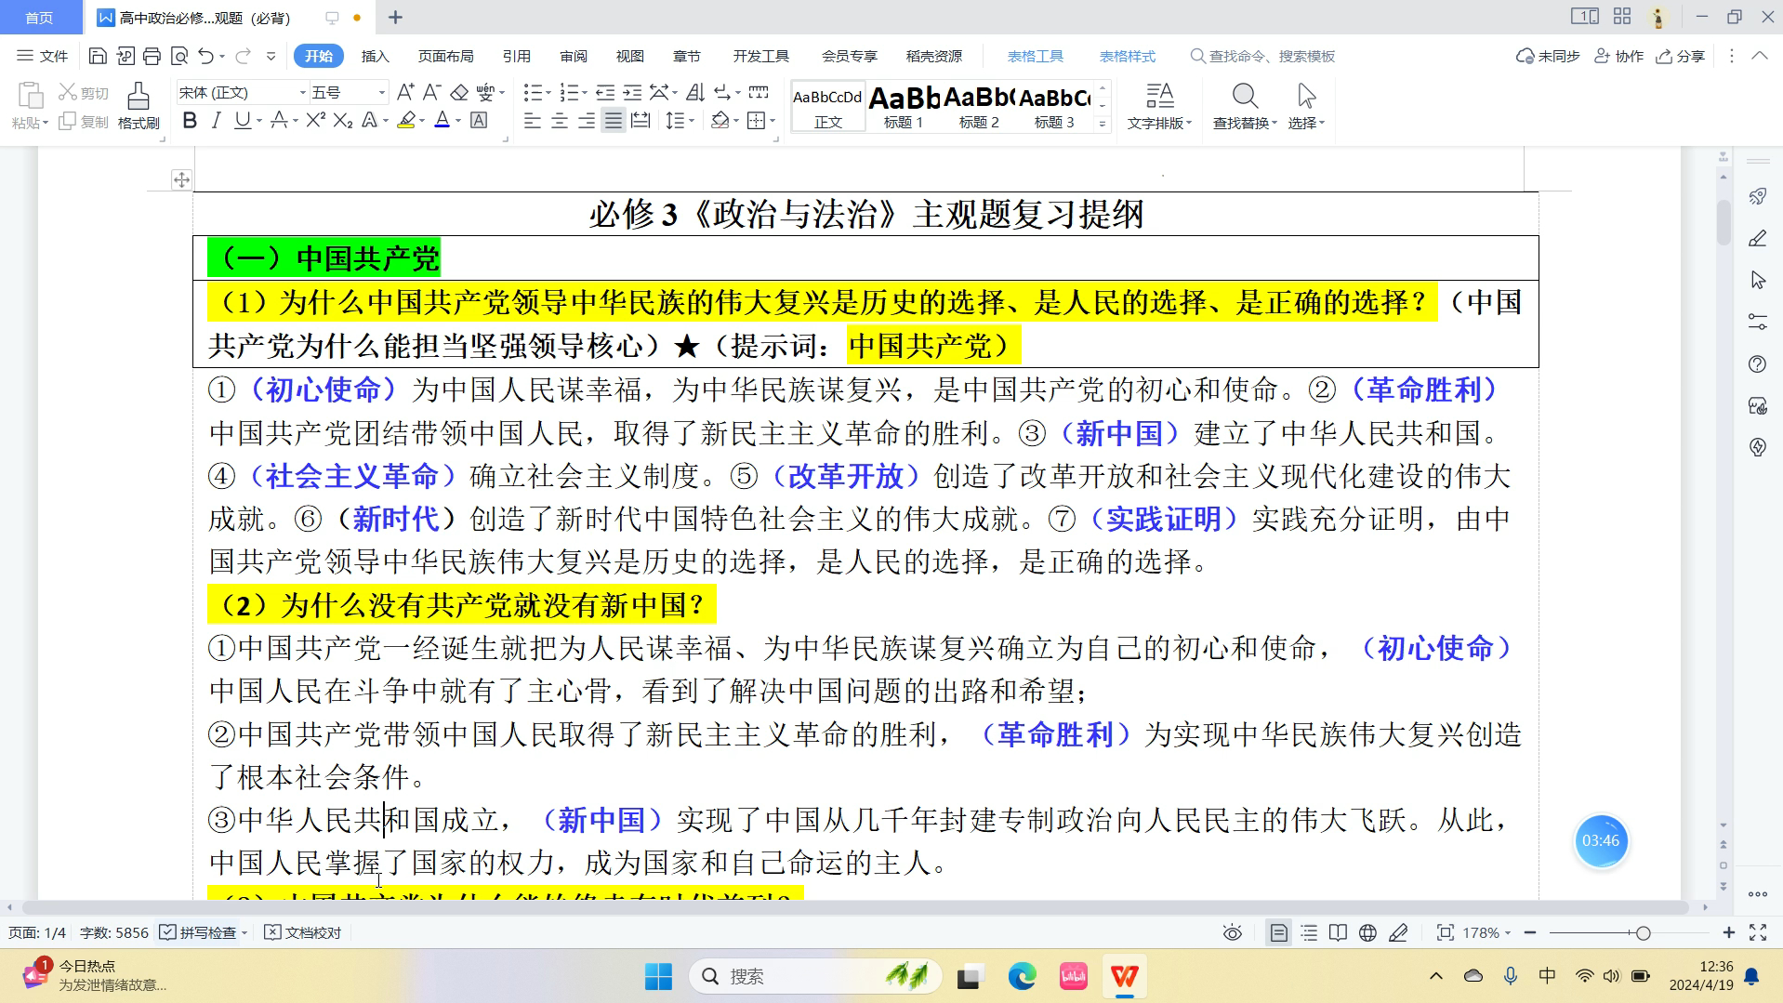Click the selection arrow in right sidebar

click(1757, 280)
